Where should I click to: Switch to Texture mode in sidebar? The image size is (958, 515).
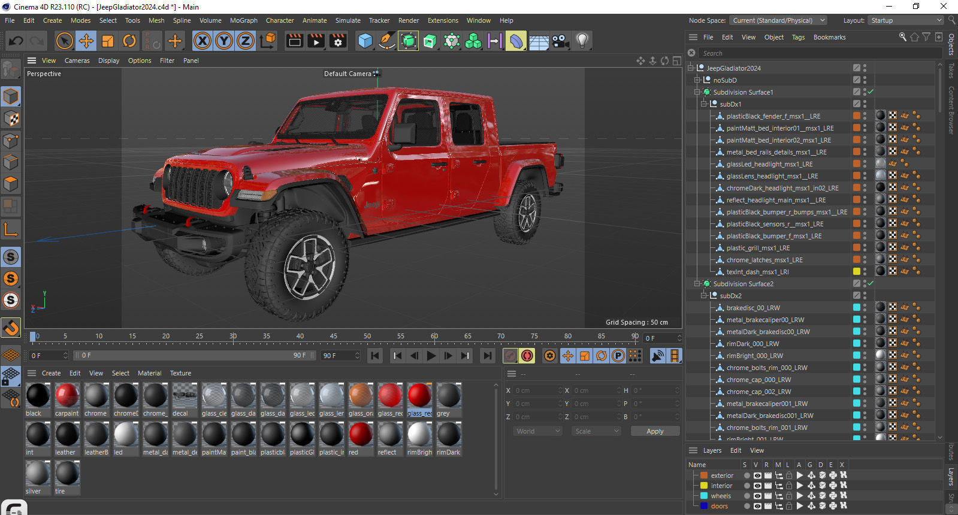(11, 119)
